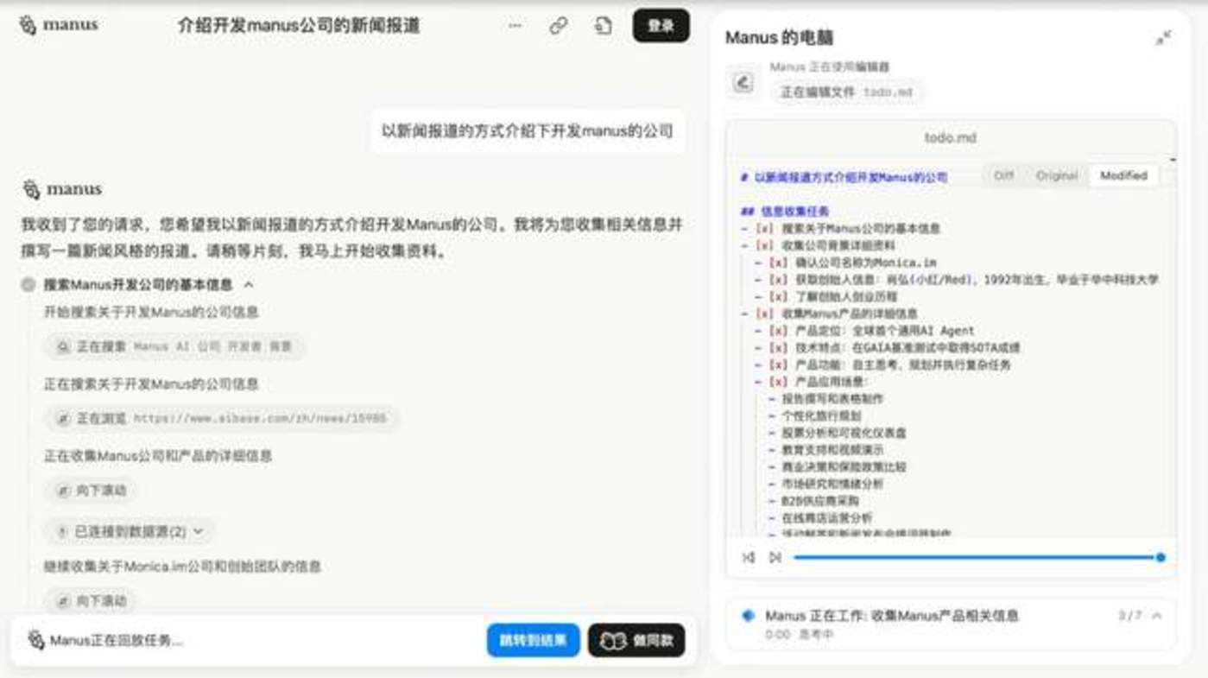The width and height of the screenshot is (1208, 678).
Task: Open the three-dot more options menu
Action: [x=515, y=26]
